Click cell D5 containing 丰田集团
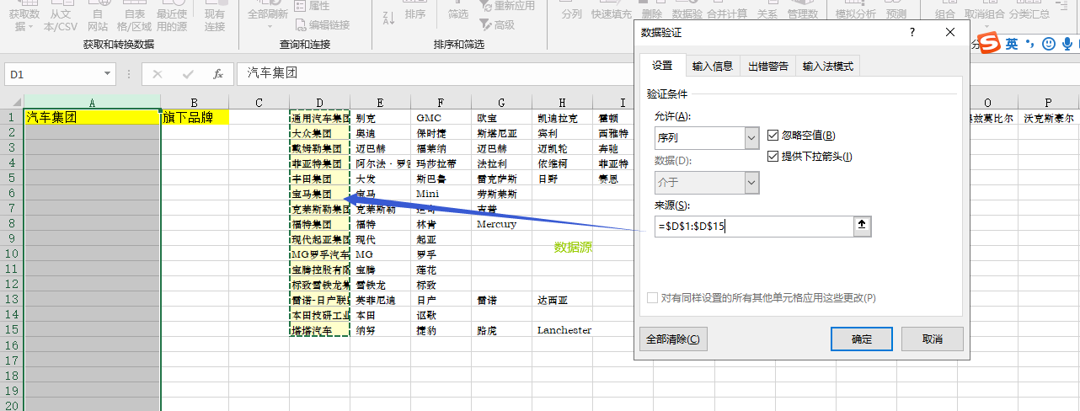Screen dimensions: 1080x411 320,179
